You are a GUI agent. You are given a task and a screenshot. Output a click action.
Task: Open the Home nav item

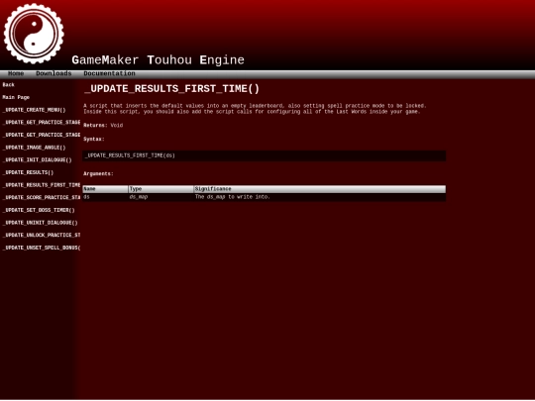[x=16, y=73]
